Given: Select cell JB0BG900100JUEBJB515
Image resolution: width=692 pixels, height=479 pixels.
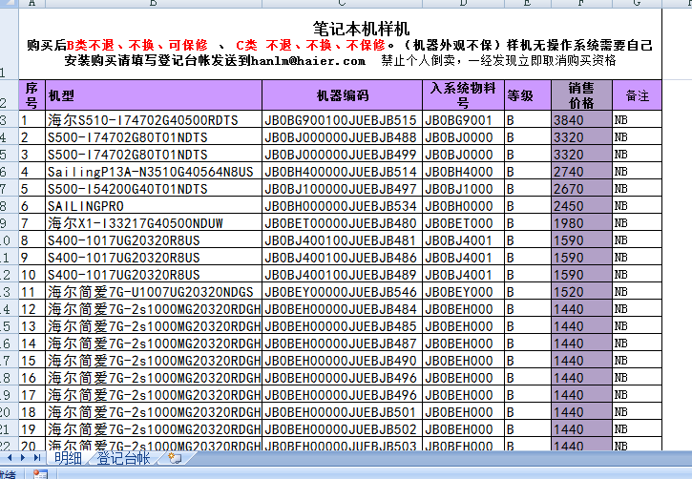Looking at the screenshot, I should [342, 119].
